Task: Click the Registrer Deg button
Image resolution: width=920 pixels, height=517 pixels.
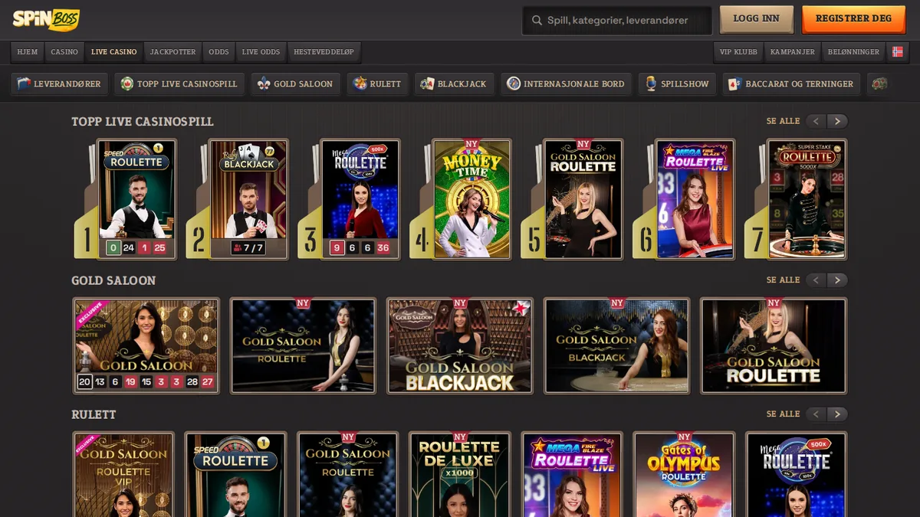Action: coord(853,20)
